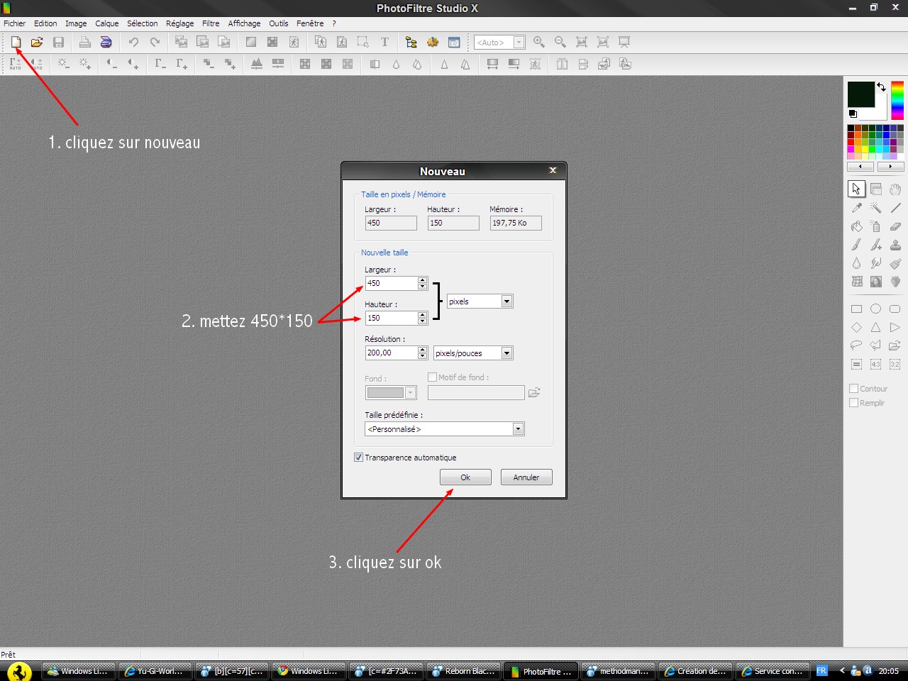Click the Undo arrow icon
Image resolution: width=908 pixels, height=681 pixels.
(133, 42)
